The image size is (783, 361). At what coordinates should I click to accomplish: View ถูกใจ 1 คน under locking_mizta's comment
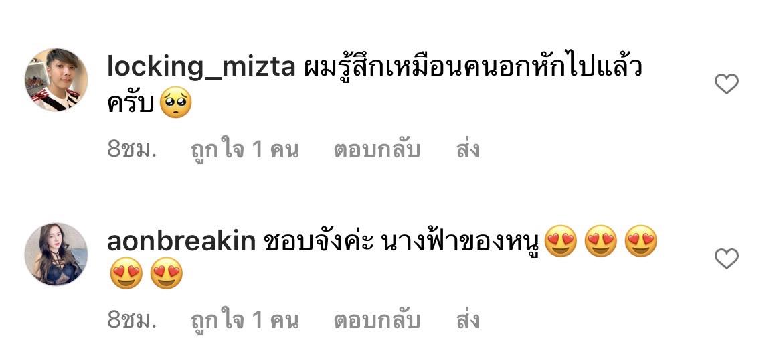(x=245, y=149)
